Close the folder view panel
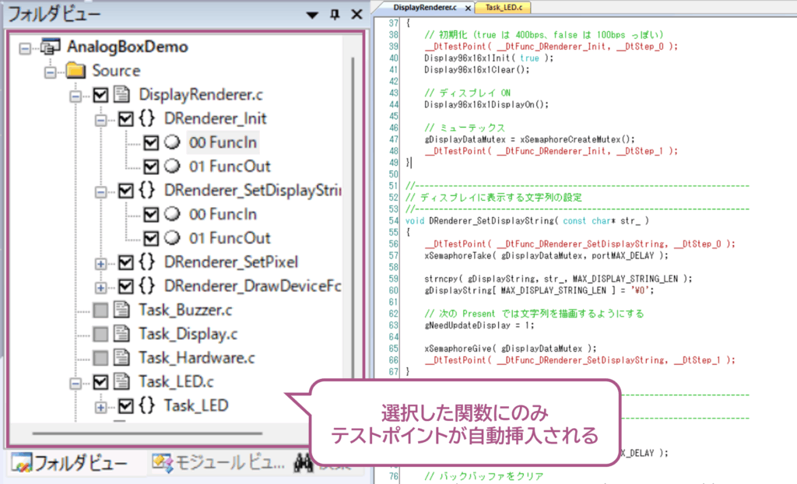 click(356, 15)
